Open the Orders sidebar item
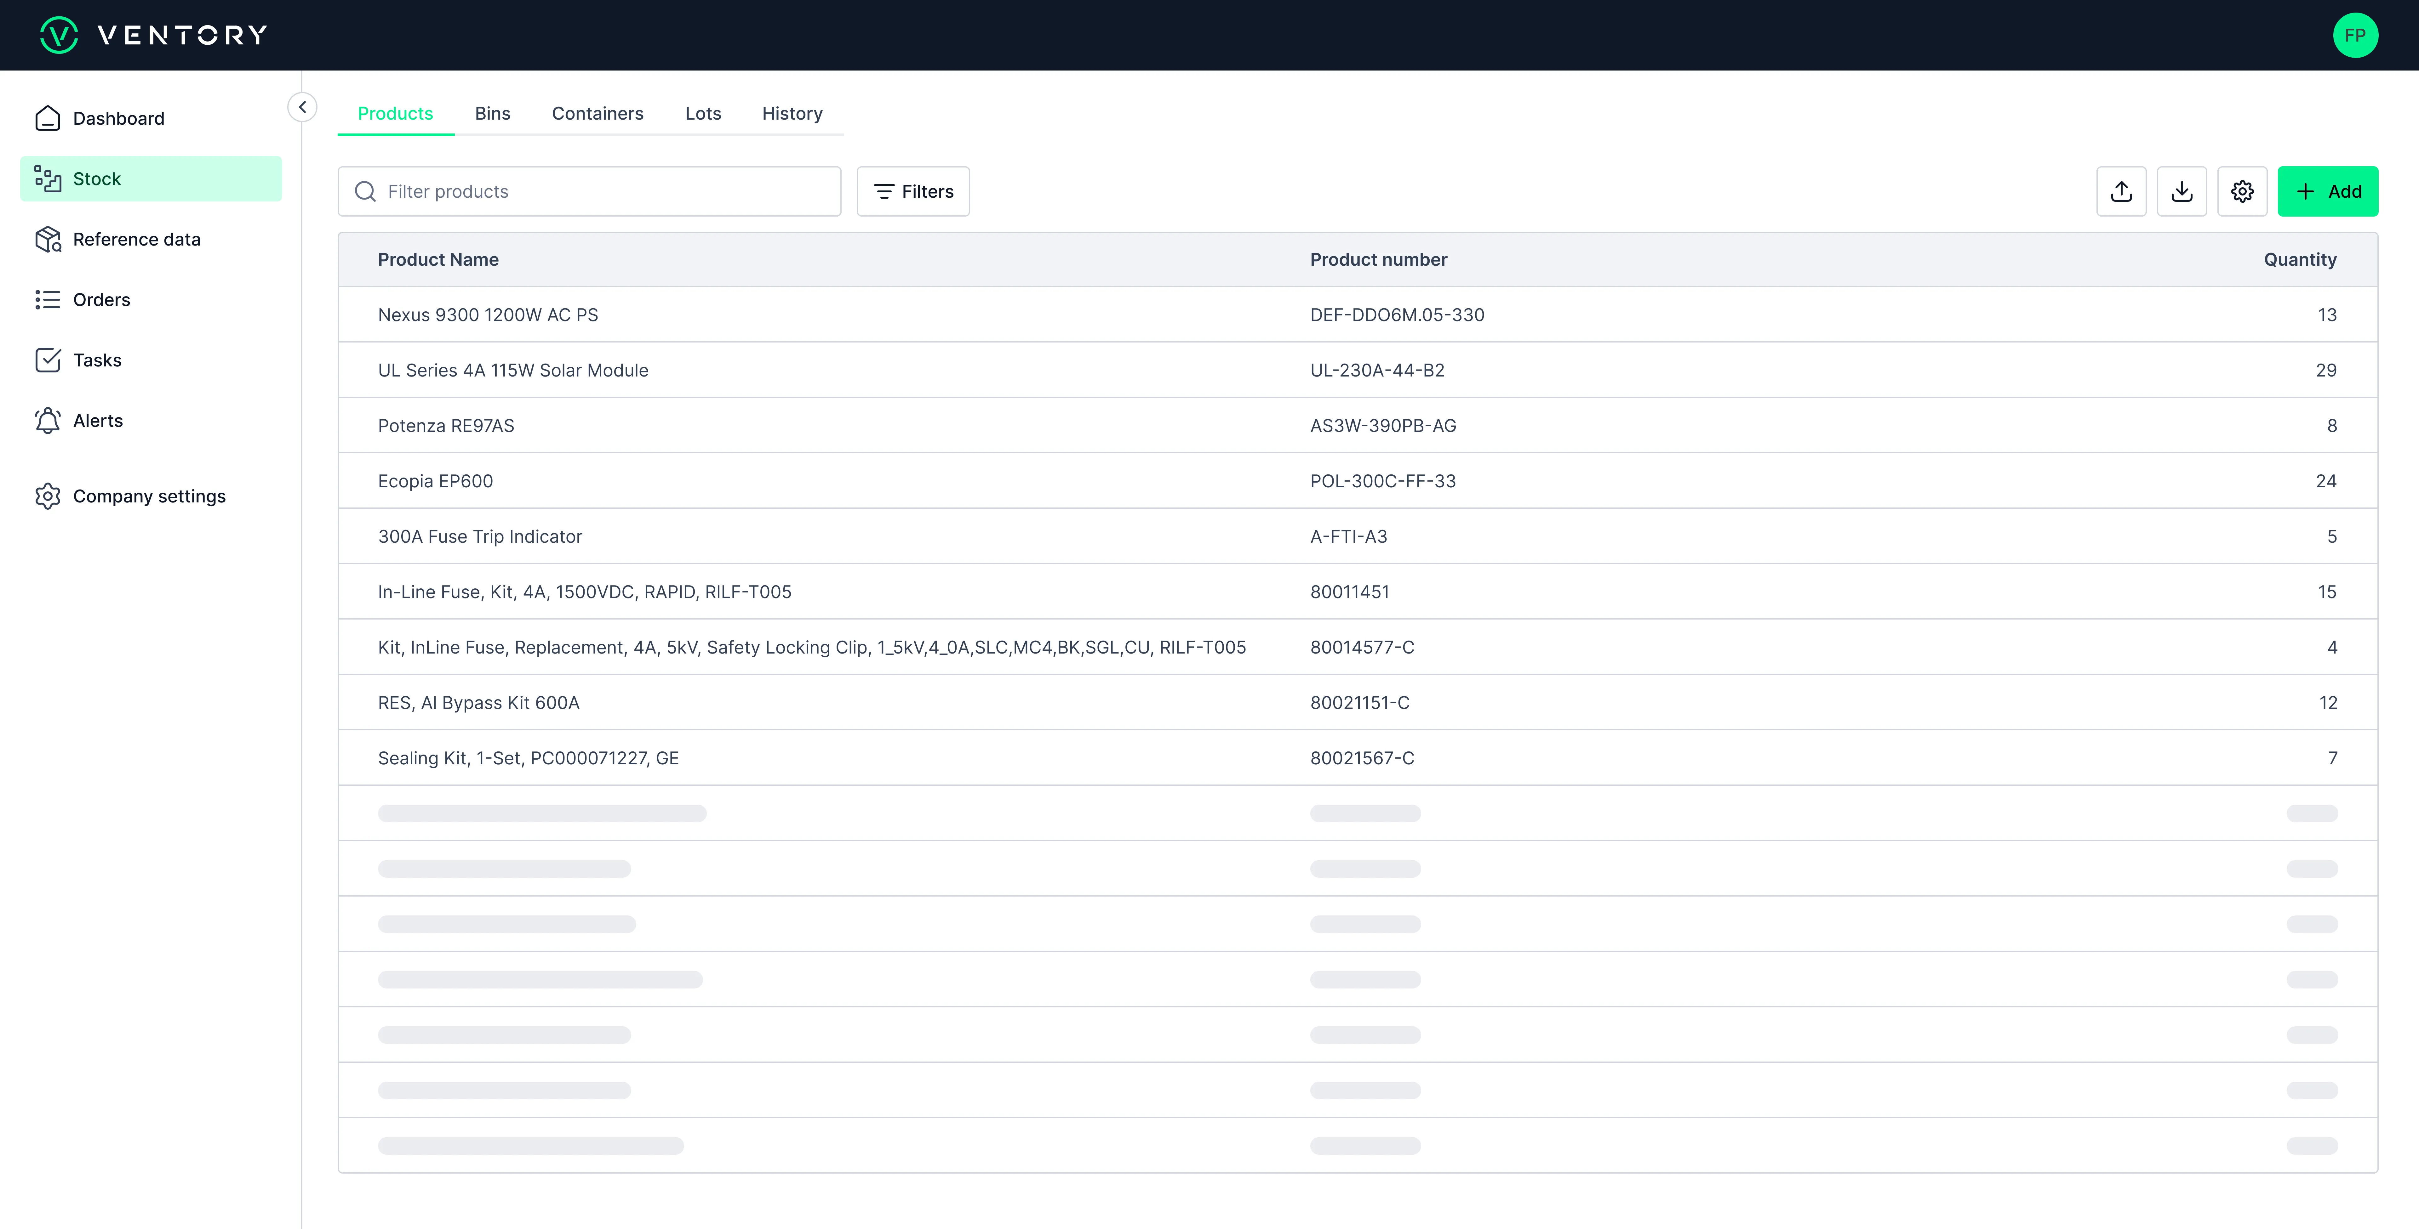This screenshot has width=2419, height=1229. (101, 299)
